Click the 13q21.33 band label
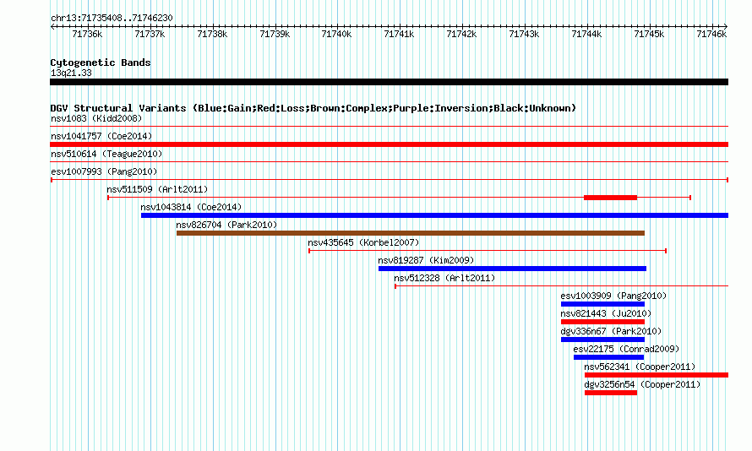This screenshot has height=451, width=752. [71, 73]
